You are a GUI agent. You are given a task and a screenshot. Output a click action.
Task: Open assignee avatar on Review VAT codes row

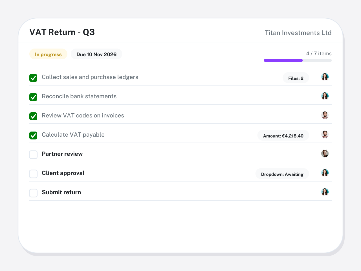coord(325,115)
